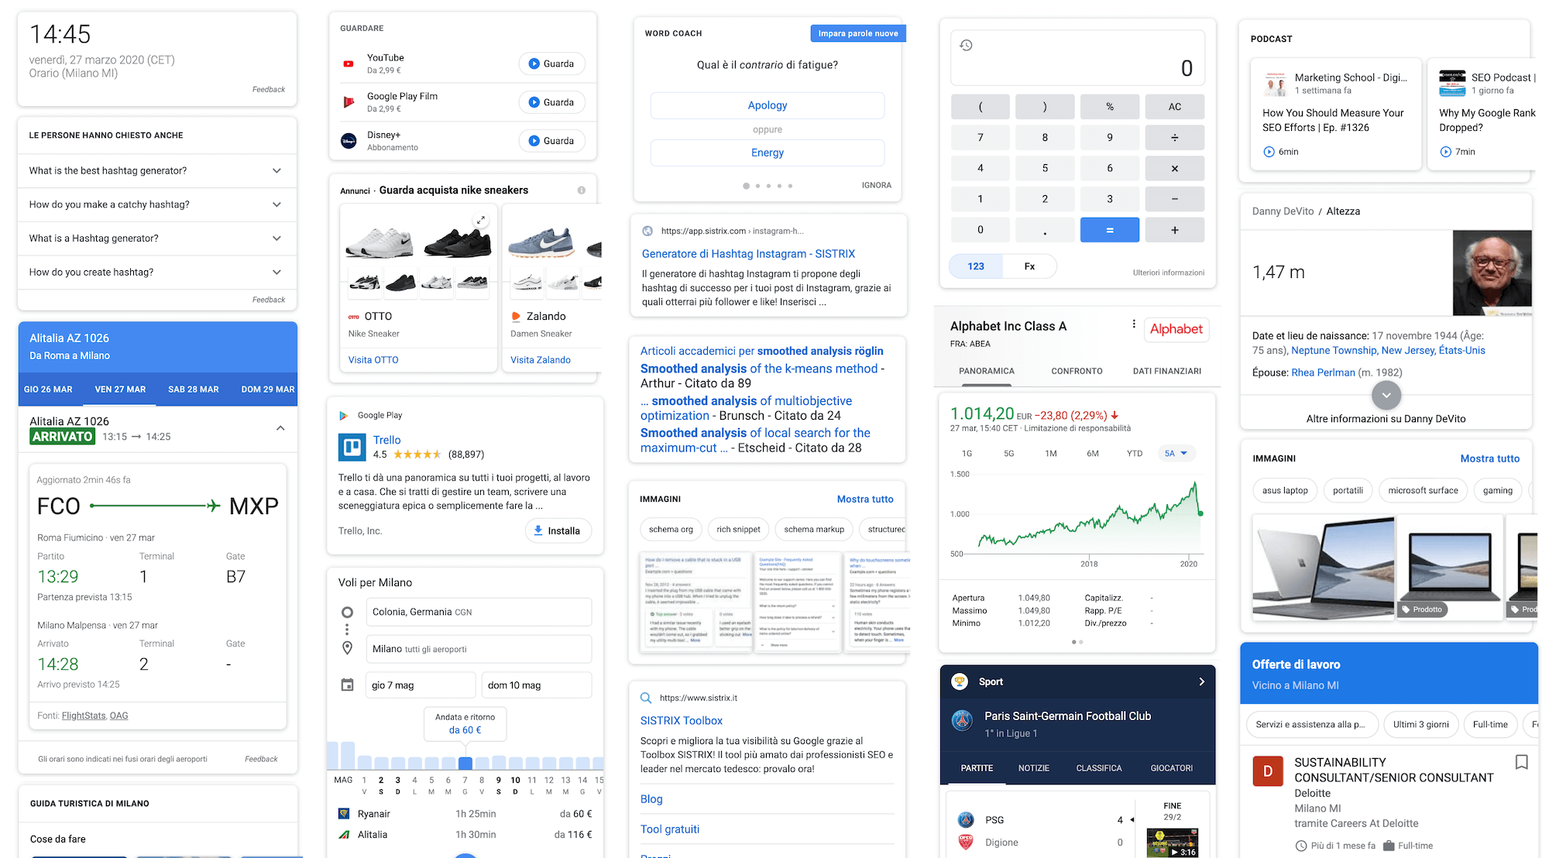Click the Deloitte D company icon
This screenshot has width=1549, height=858.
[1268, 771]
